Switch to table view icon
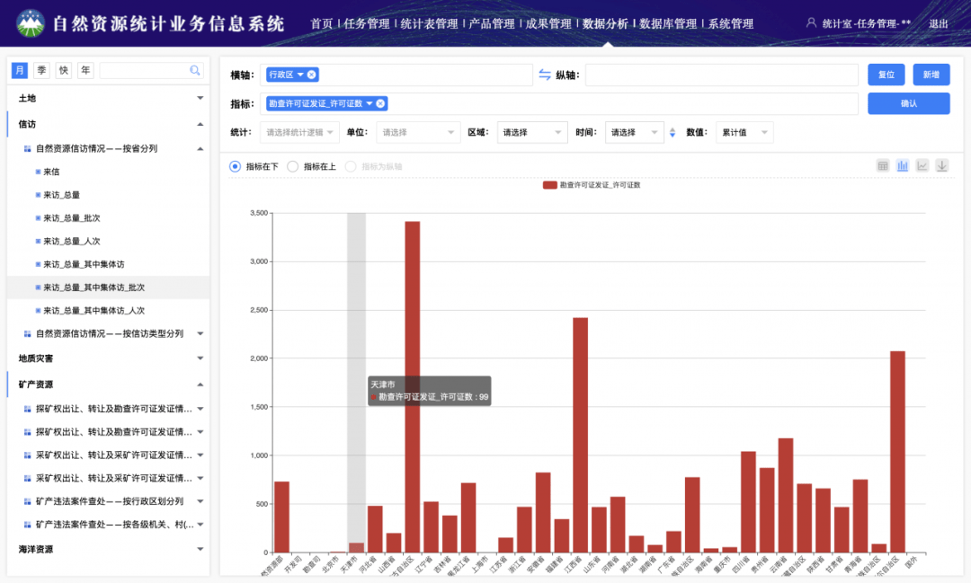Screen dimensions: 971x583 (883, 166)
